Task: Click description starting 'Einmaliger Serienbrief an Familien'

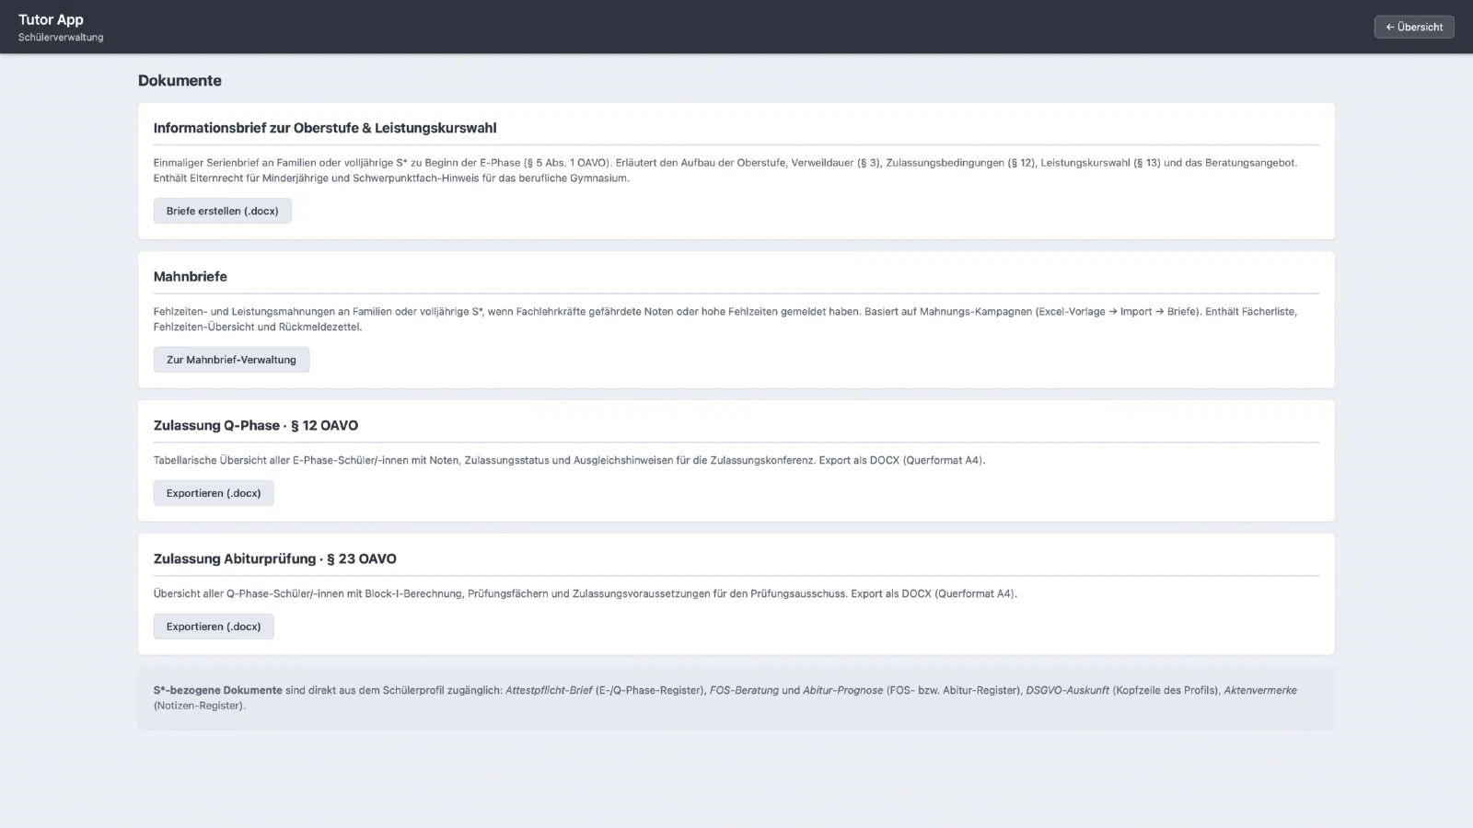Action: (736, 170)
